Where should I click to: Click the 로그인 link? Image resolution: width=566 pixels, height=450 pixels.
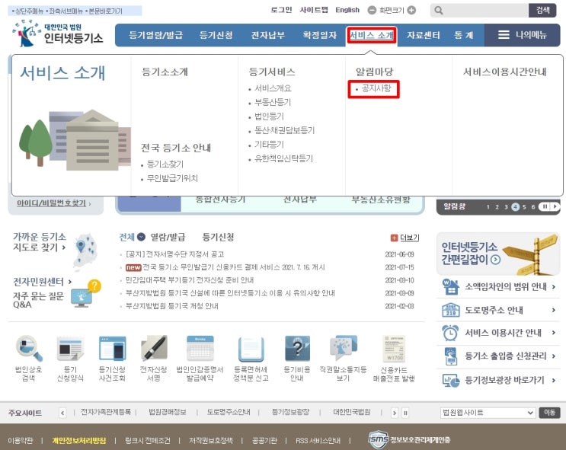click(x=281, y=10)
